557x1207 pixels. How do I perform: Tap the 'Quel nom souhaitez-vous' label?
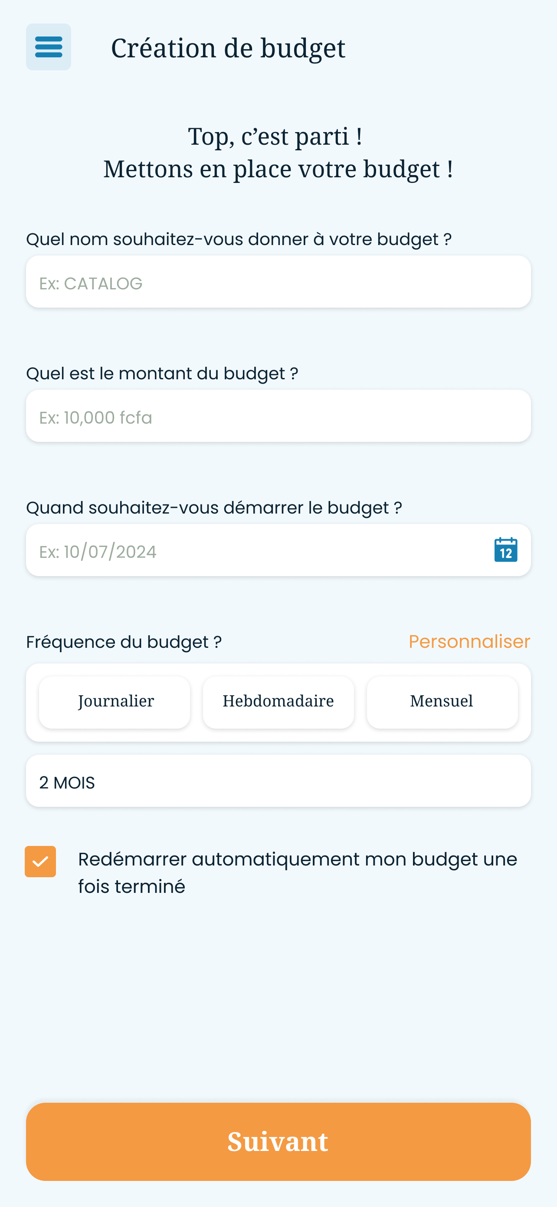[x=239, y=239]
